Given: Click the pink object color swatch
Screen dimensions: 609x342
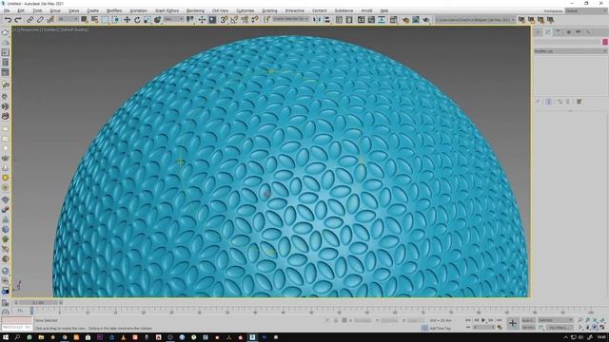Looking at the screenshot, I should point(605,42).
